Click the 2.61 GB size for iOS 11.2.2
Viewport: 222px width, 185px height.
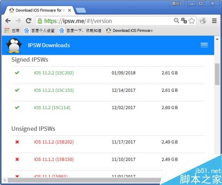170,73
